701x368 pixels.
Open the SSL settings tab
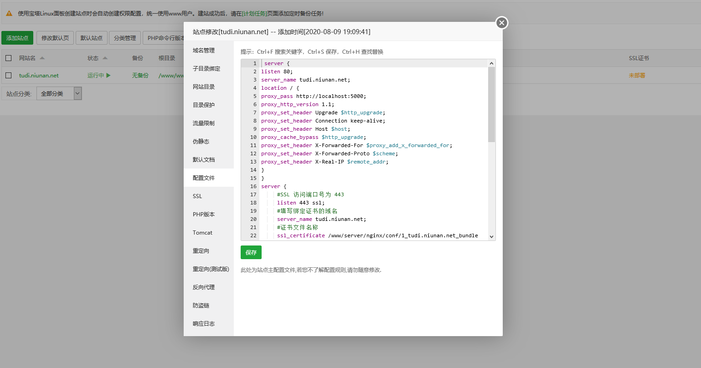pyautogui.click(x=209, y=196)
